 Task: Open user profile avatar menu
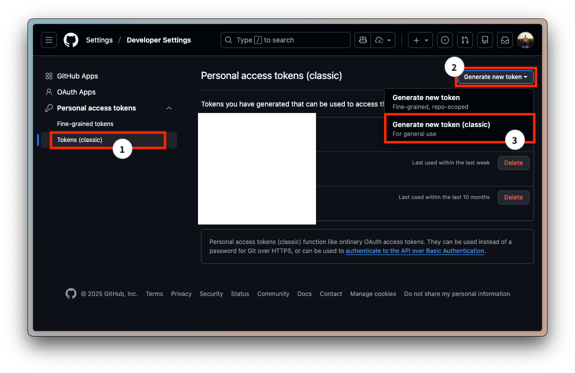point(525,40)
